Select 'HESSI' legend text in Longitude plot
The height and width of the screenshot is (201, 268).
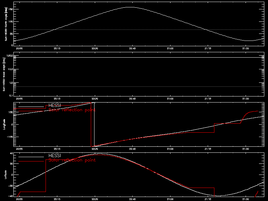pos(55,105)
